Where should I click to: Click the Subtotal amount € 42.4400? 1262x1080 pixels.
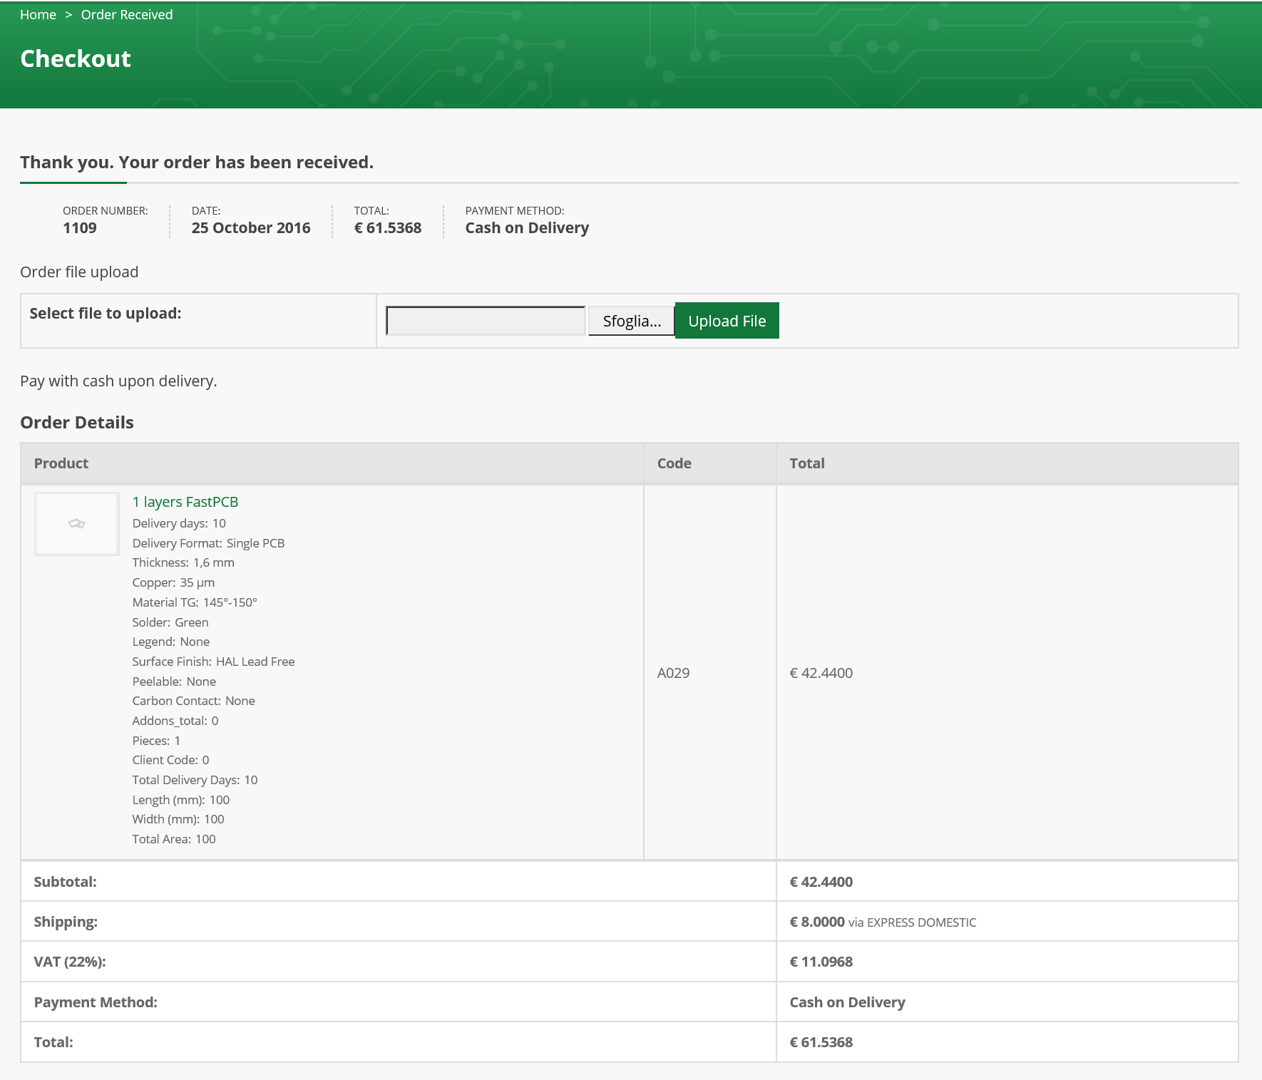(821, 882)
